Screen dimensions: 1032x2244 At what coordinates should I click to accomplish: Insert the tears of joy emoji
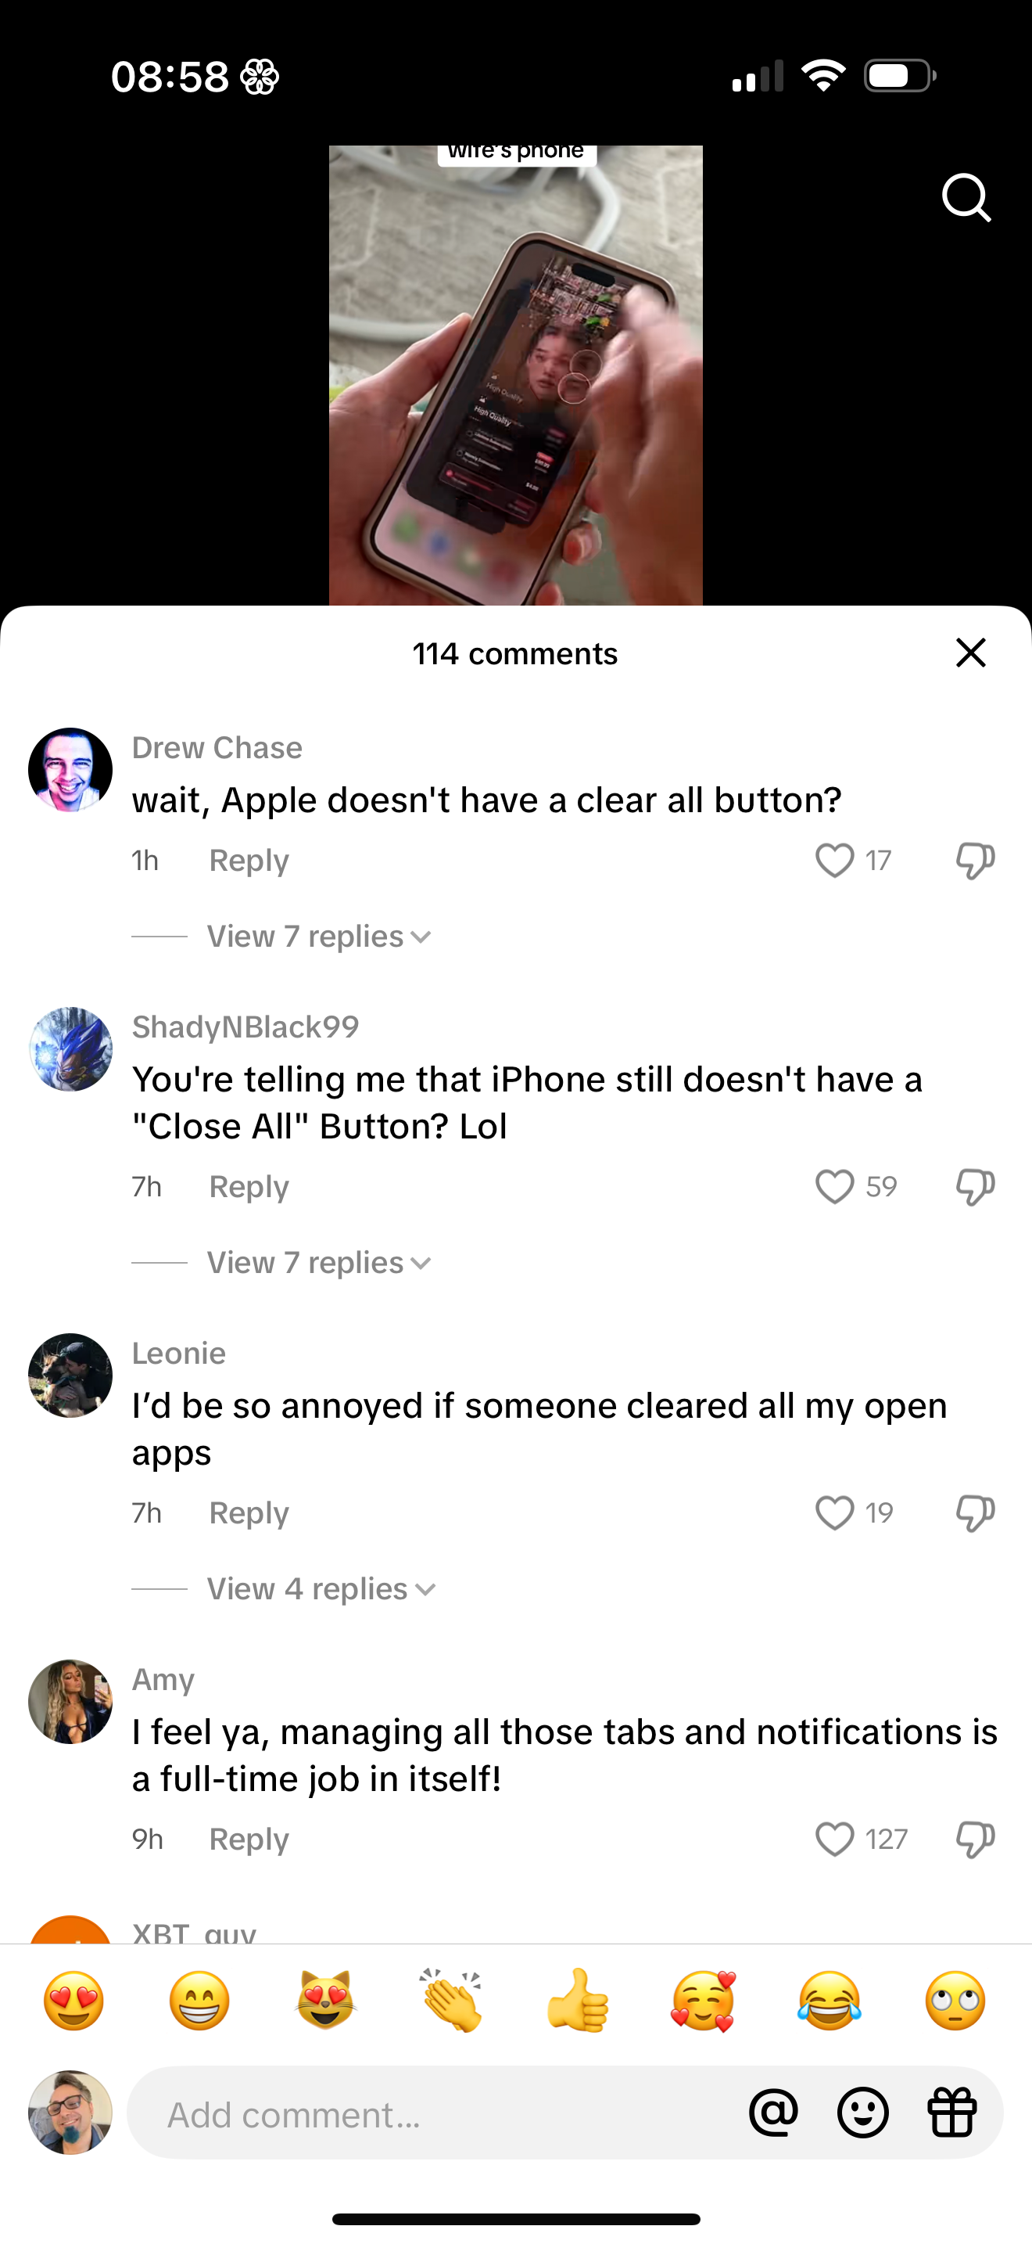(830, 2001)
